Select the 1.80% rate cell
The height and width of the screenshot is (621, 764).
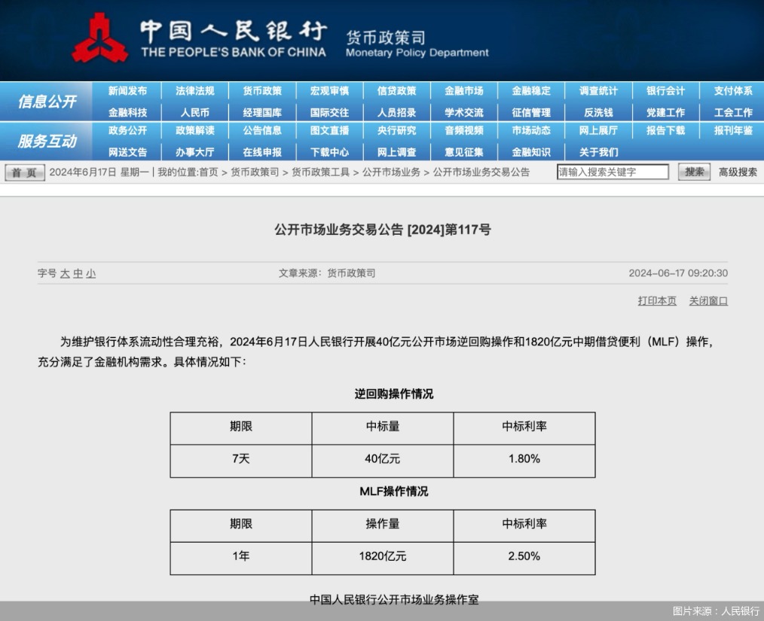click(x=524, y=461)
